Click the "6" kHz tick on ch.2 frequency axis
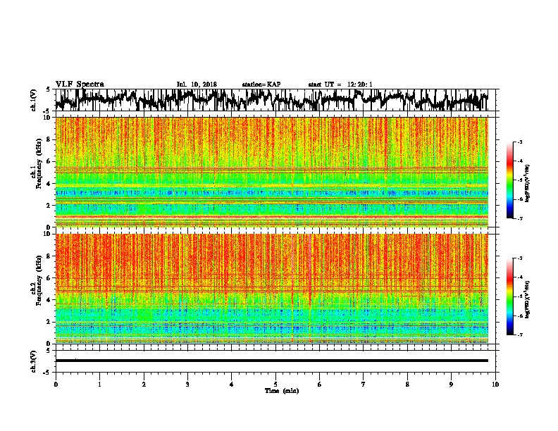The image size is (558, 431). (49, 277)
